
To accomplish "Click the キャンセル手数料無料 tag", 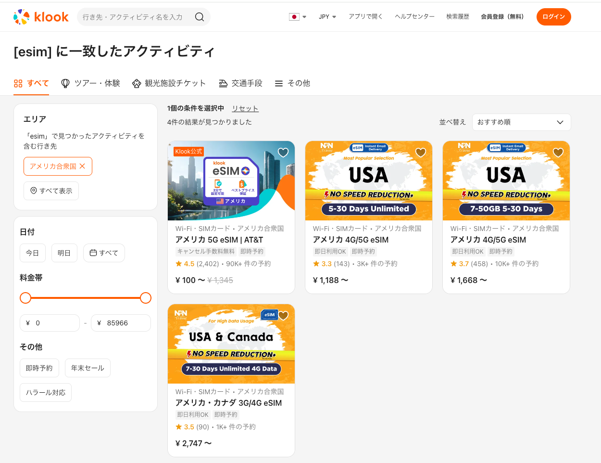I will pyautogui.click(x=206, y=251).
